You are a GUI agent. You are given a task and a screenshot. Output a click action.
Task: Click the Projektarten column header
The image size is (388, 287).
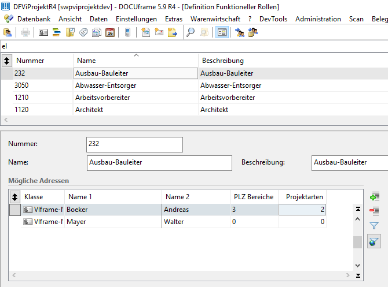[x=302, y=197]
